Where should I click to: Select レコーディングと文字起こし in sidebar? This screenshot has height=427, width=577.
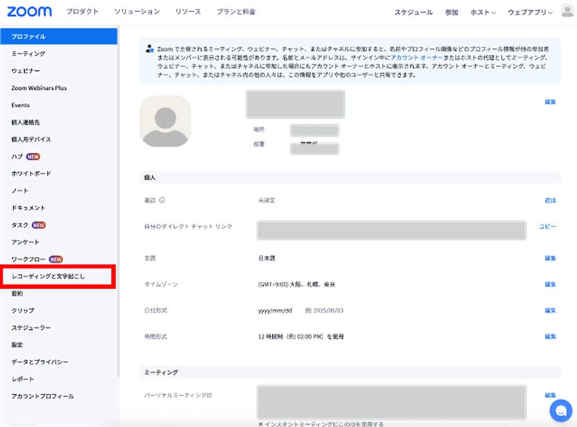pyautogui.click(x=48, y=277)
